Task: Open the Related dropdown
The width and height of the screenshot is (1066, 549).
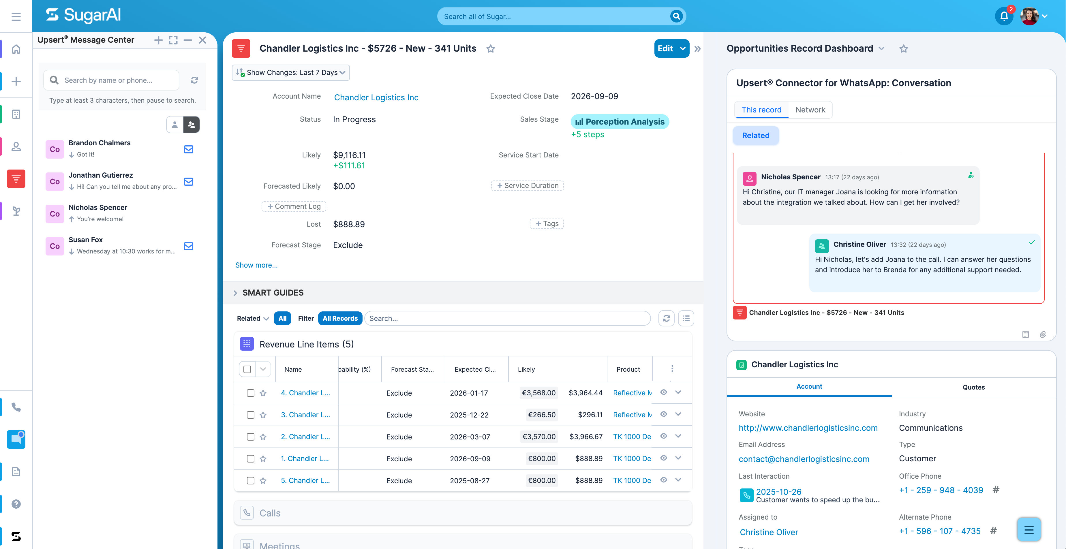Action: tap(252, 318)
